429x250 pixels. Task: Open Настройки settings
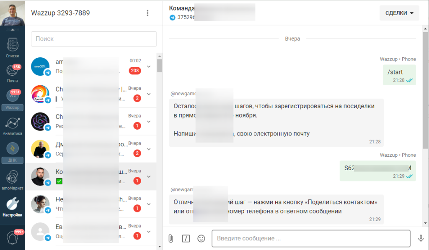pyautogui.click(x=12, y=207)
